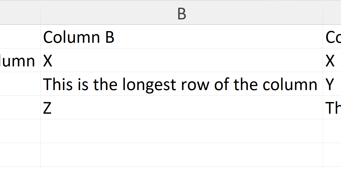This screenshot has width=341, height=169.
Task: Select the "This is the longest row" cell
Action: click(x=181, y=84)
